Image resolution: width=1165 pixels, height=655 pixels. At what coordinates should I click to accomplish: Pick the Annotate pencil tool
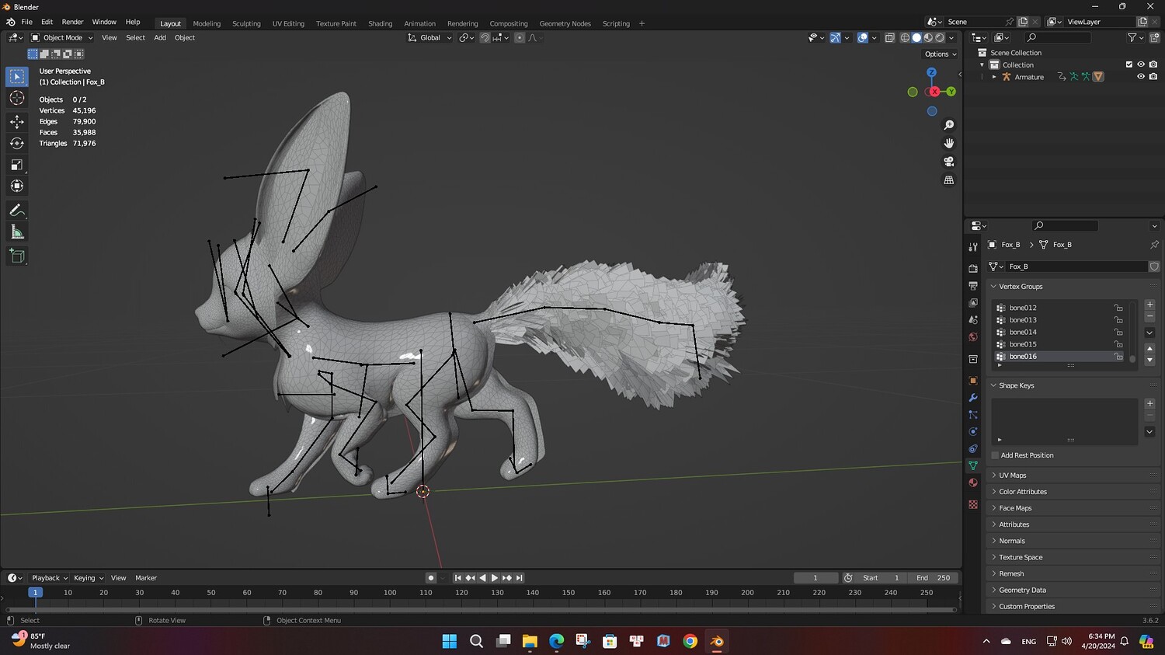(x=17, y=211)
